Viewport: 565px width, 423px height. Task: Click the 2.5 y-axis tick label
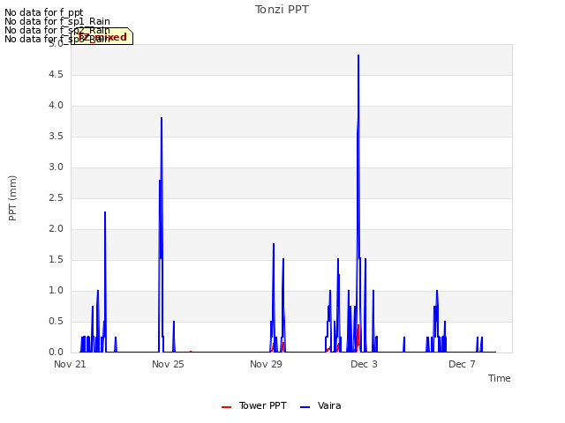(x=56, y=197)
